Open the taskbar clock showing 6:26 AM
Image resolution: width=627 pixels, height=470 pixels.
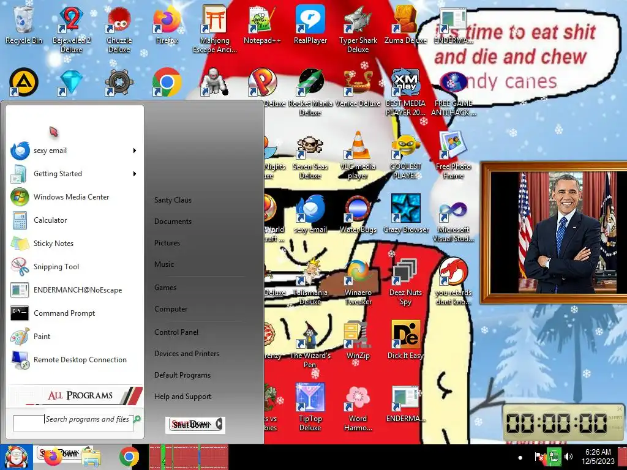tap(598, 457)
